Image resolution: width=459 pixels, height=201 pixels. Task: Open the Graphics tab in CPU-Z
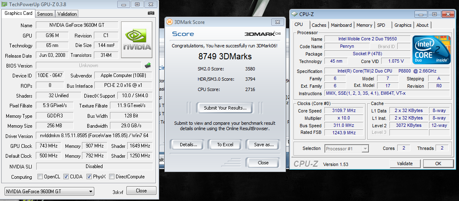(x=403, y=25)
